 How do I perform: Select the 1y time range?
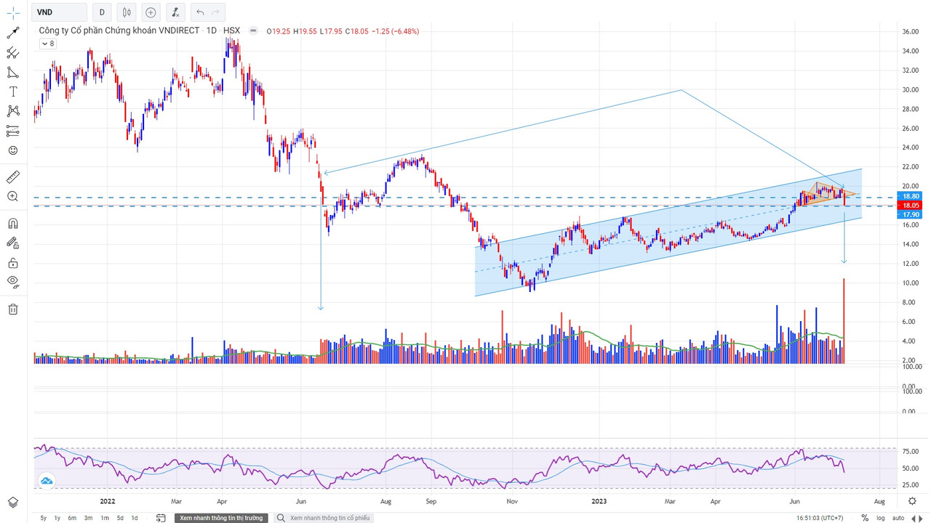pyautogui.click(x=57, y=518)
